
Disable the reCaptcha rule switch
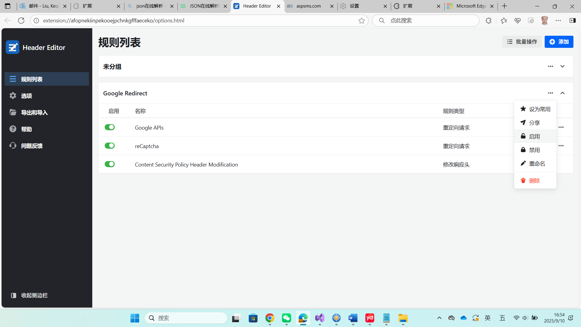coord(110,146)
